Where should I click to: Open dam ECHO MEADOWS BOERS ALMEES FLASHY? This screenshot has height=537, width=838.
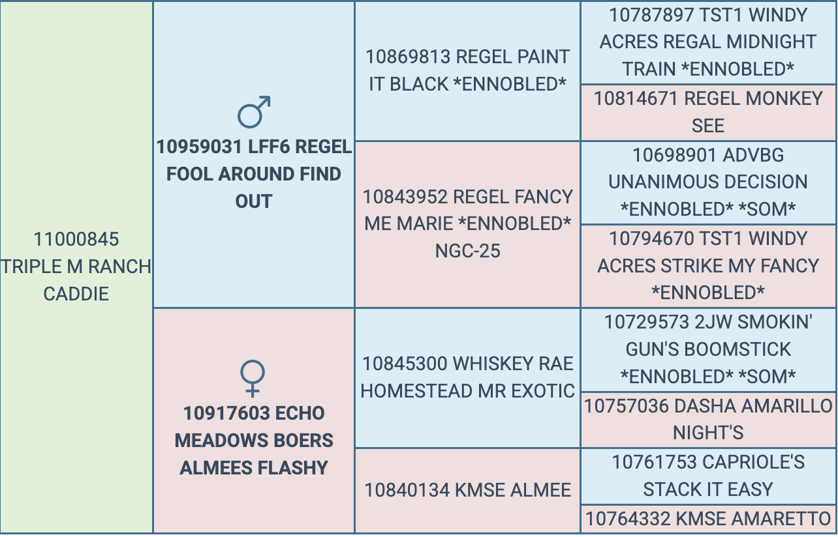coord(254,440)
